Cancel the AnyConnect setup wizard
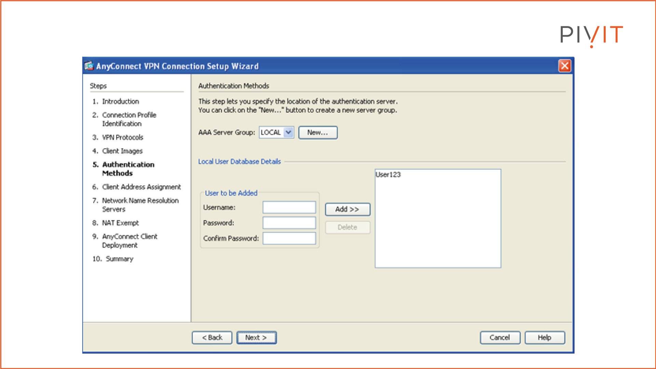Screen dimensions: 656x369 (x=500, y=338)
